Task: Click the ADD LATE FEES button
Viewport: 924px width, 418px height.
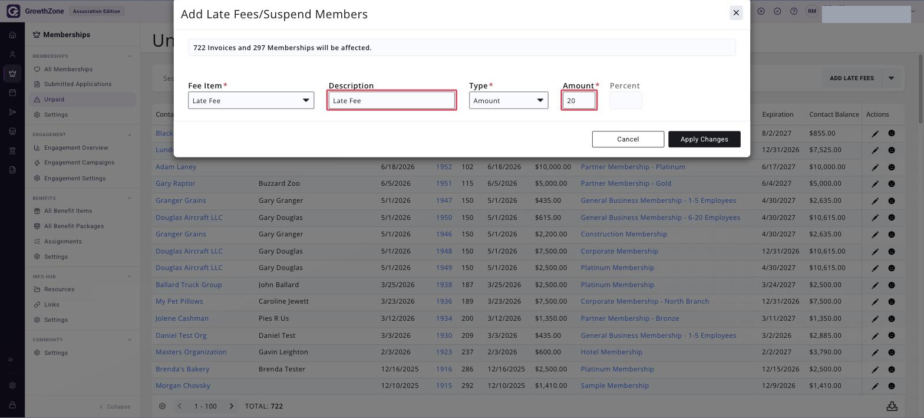Action: pyautogui.click(x=852, y=78)
